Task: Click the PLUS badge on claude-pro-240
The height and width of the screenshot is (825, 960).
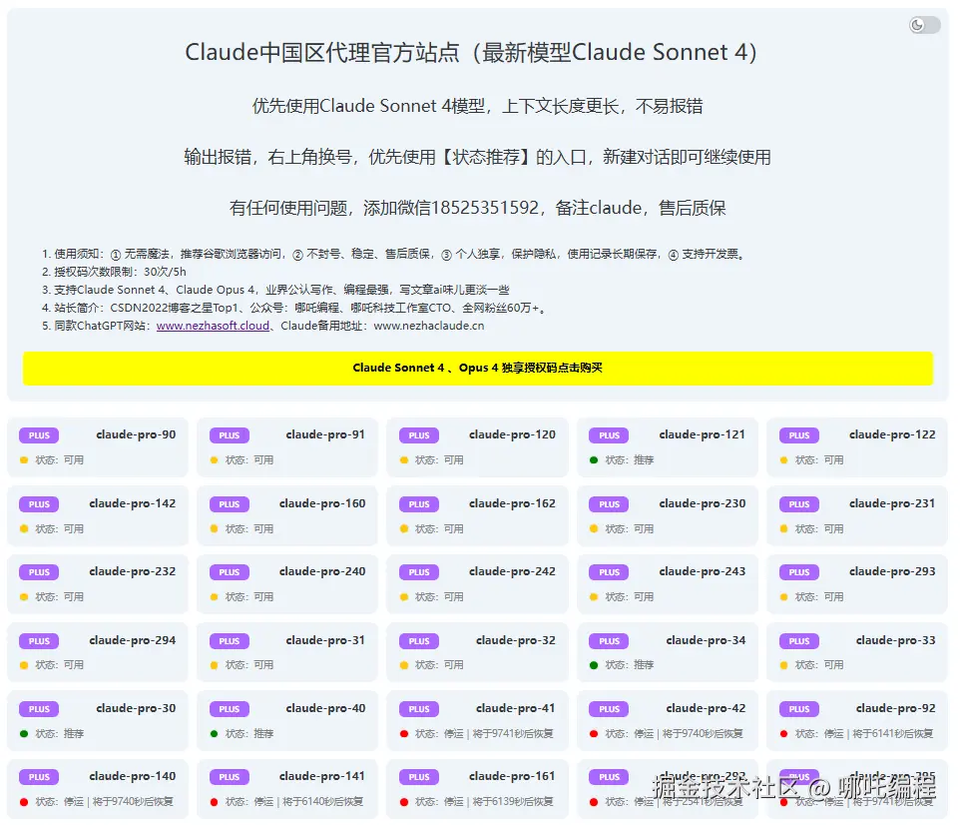Action: click(230, 572)
